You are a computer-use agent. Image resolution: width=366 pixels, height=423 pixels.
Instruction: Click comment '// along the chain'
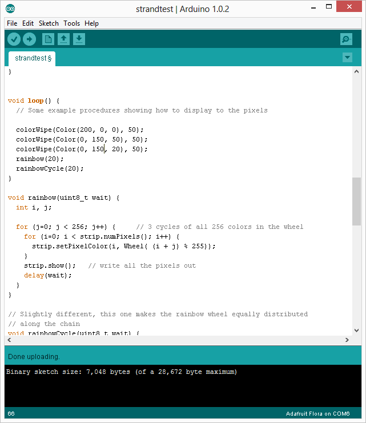click(44, 324)
